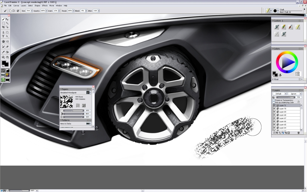
Task: Open the Simulated Woodgrain paper selector
Action: 89,92
